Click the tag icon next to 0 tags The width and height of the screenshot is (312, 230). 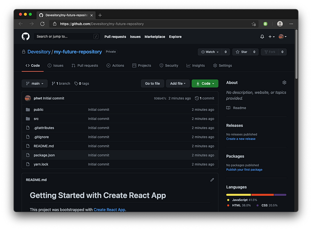tap(76, 83)
